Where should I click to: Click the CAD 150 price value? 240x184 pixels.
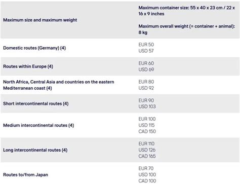(x=147, y=131)
